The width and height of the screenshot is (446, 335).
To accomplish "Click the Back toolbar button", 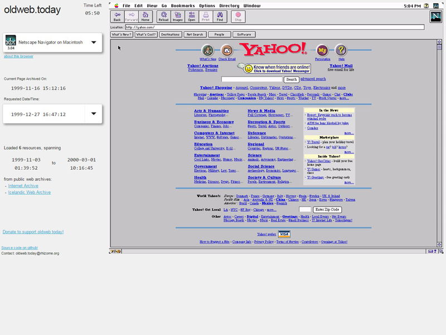I will pos(117,17).
